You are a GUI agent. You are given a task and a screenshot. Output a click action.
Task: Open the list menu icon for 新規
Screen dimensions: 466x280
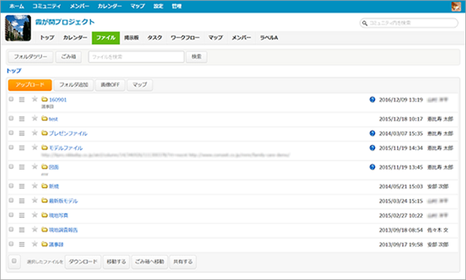click(x=22, y=186)
